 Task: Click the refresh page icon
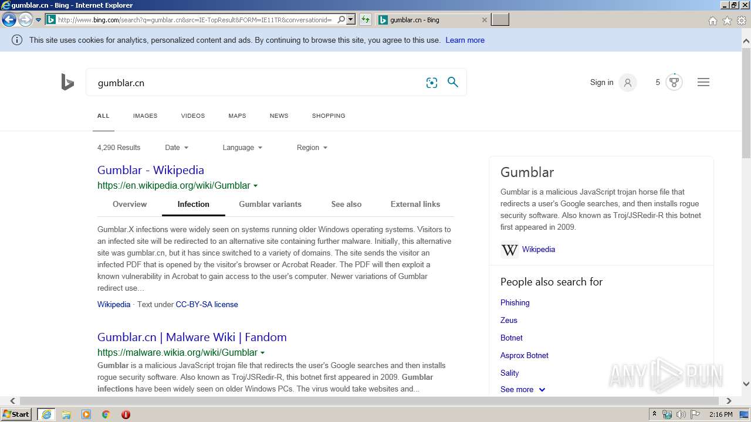tap(366, 19)
